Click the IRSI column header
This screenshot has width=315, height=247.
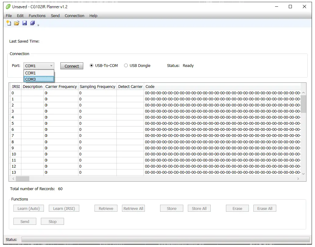coord(16,86)
